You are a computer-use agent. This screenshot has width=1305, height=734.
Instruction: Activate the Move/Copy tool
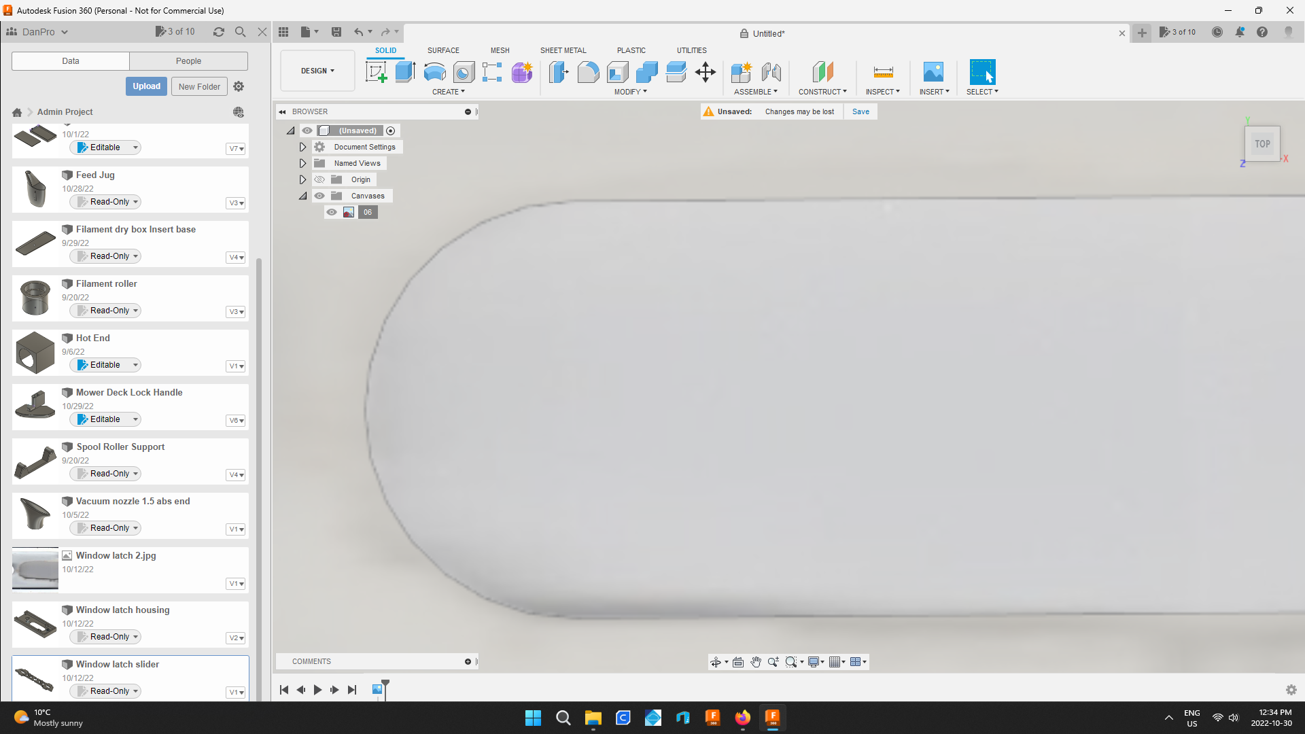click(x=705, y=72)
